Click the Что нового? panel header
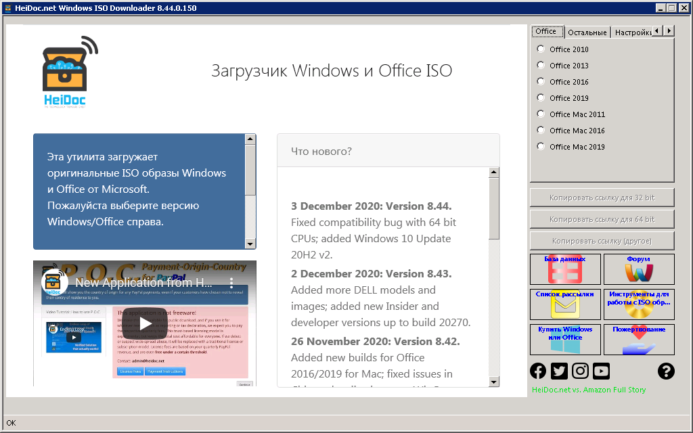 [388, 151]
